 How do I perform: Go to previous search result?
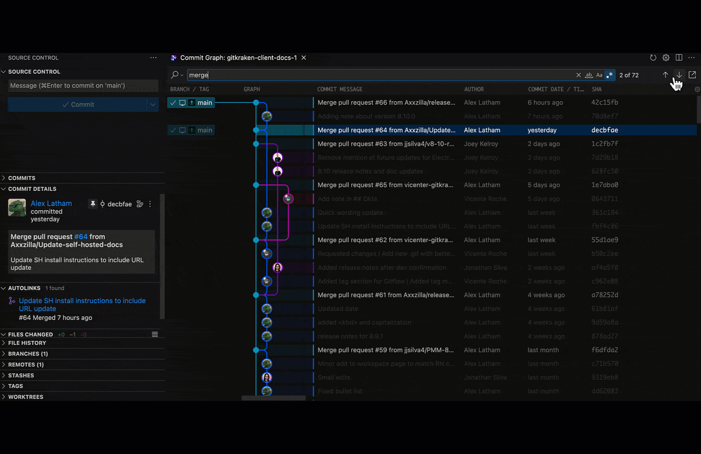[665, 75]
